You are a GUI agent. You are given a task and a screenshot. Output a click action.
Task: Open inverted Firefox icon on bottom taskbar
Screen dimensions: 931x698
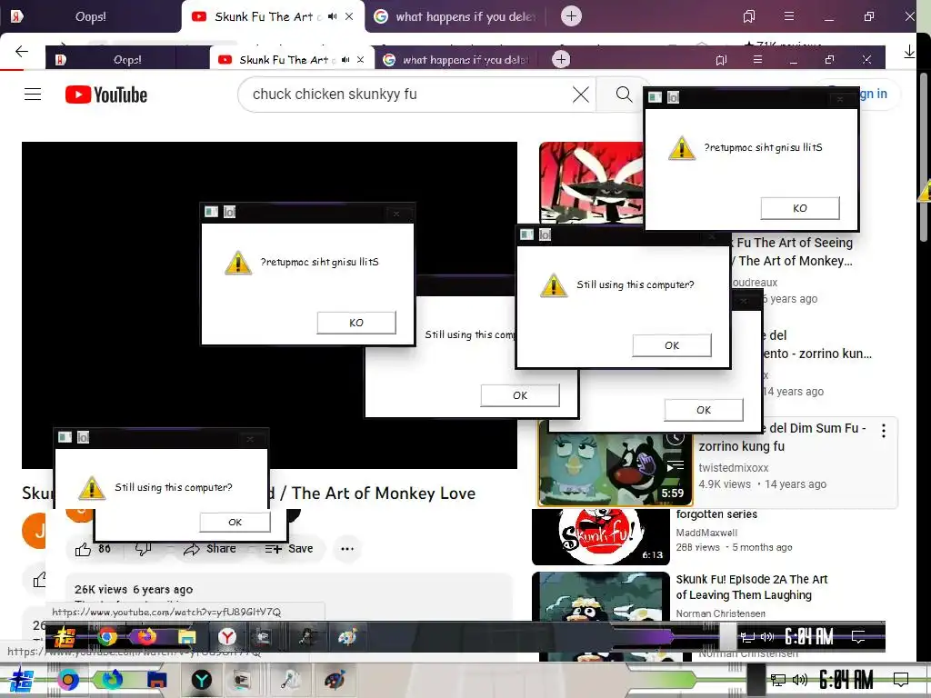[x=112, y=680]
